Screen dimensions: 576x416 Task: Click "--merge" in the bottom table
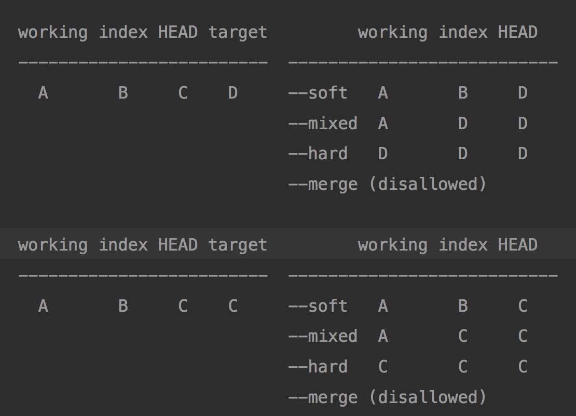click(x=323, y=397)
